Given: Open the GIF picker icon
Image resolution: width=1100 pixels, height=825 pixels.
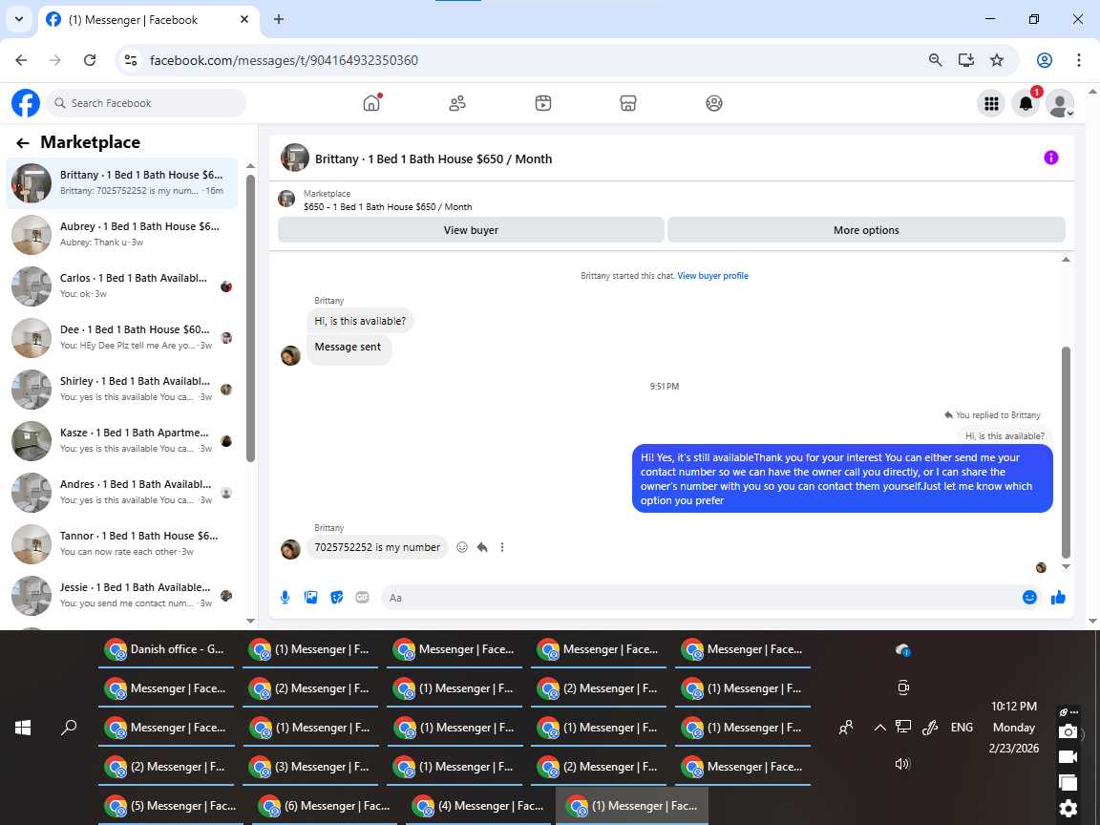Looking at the screenshot, I should [x=362, y=598].
